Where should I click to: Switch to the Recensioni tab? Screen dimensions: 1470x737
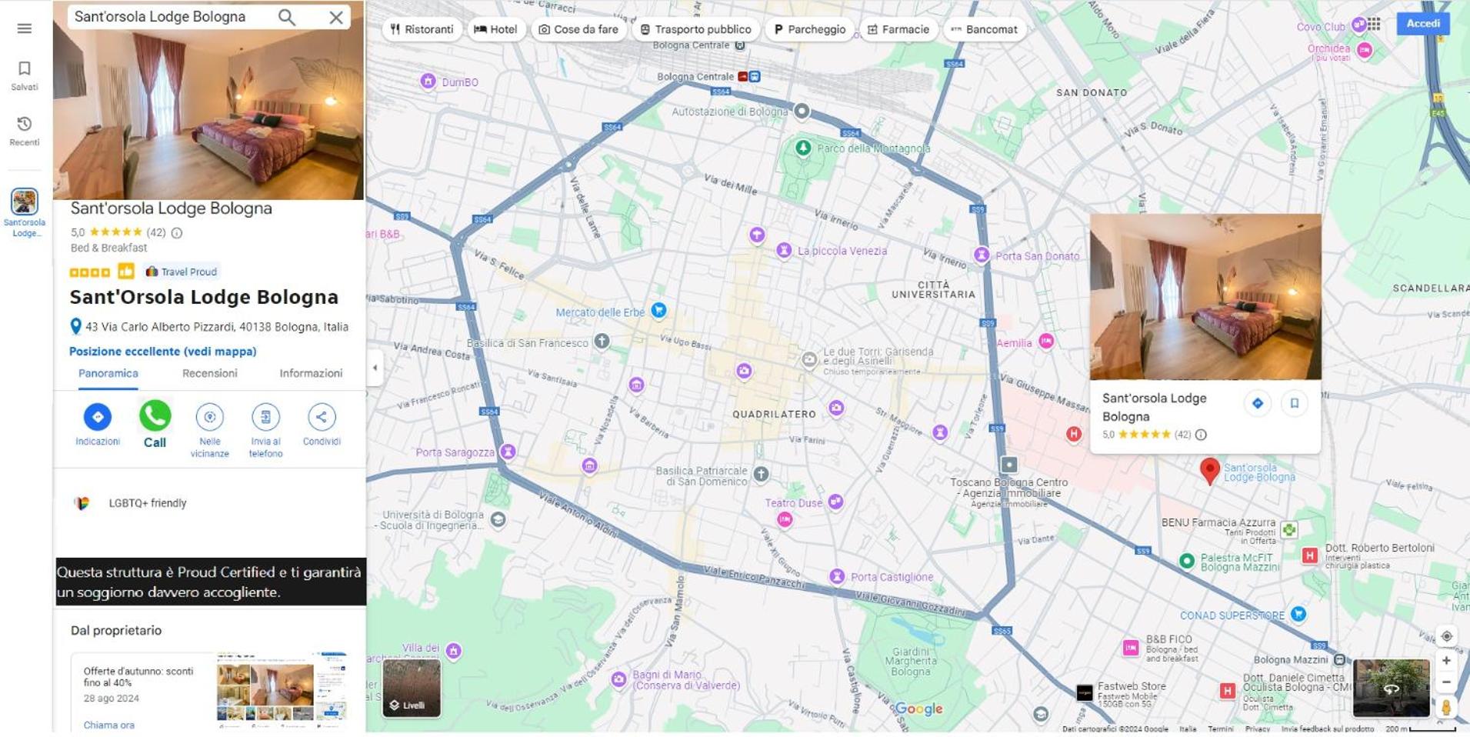coord(210,373)
